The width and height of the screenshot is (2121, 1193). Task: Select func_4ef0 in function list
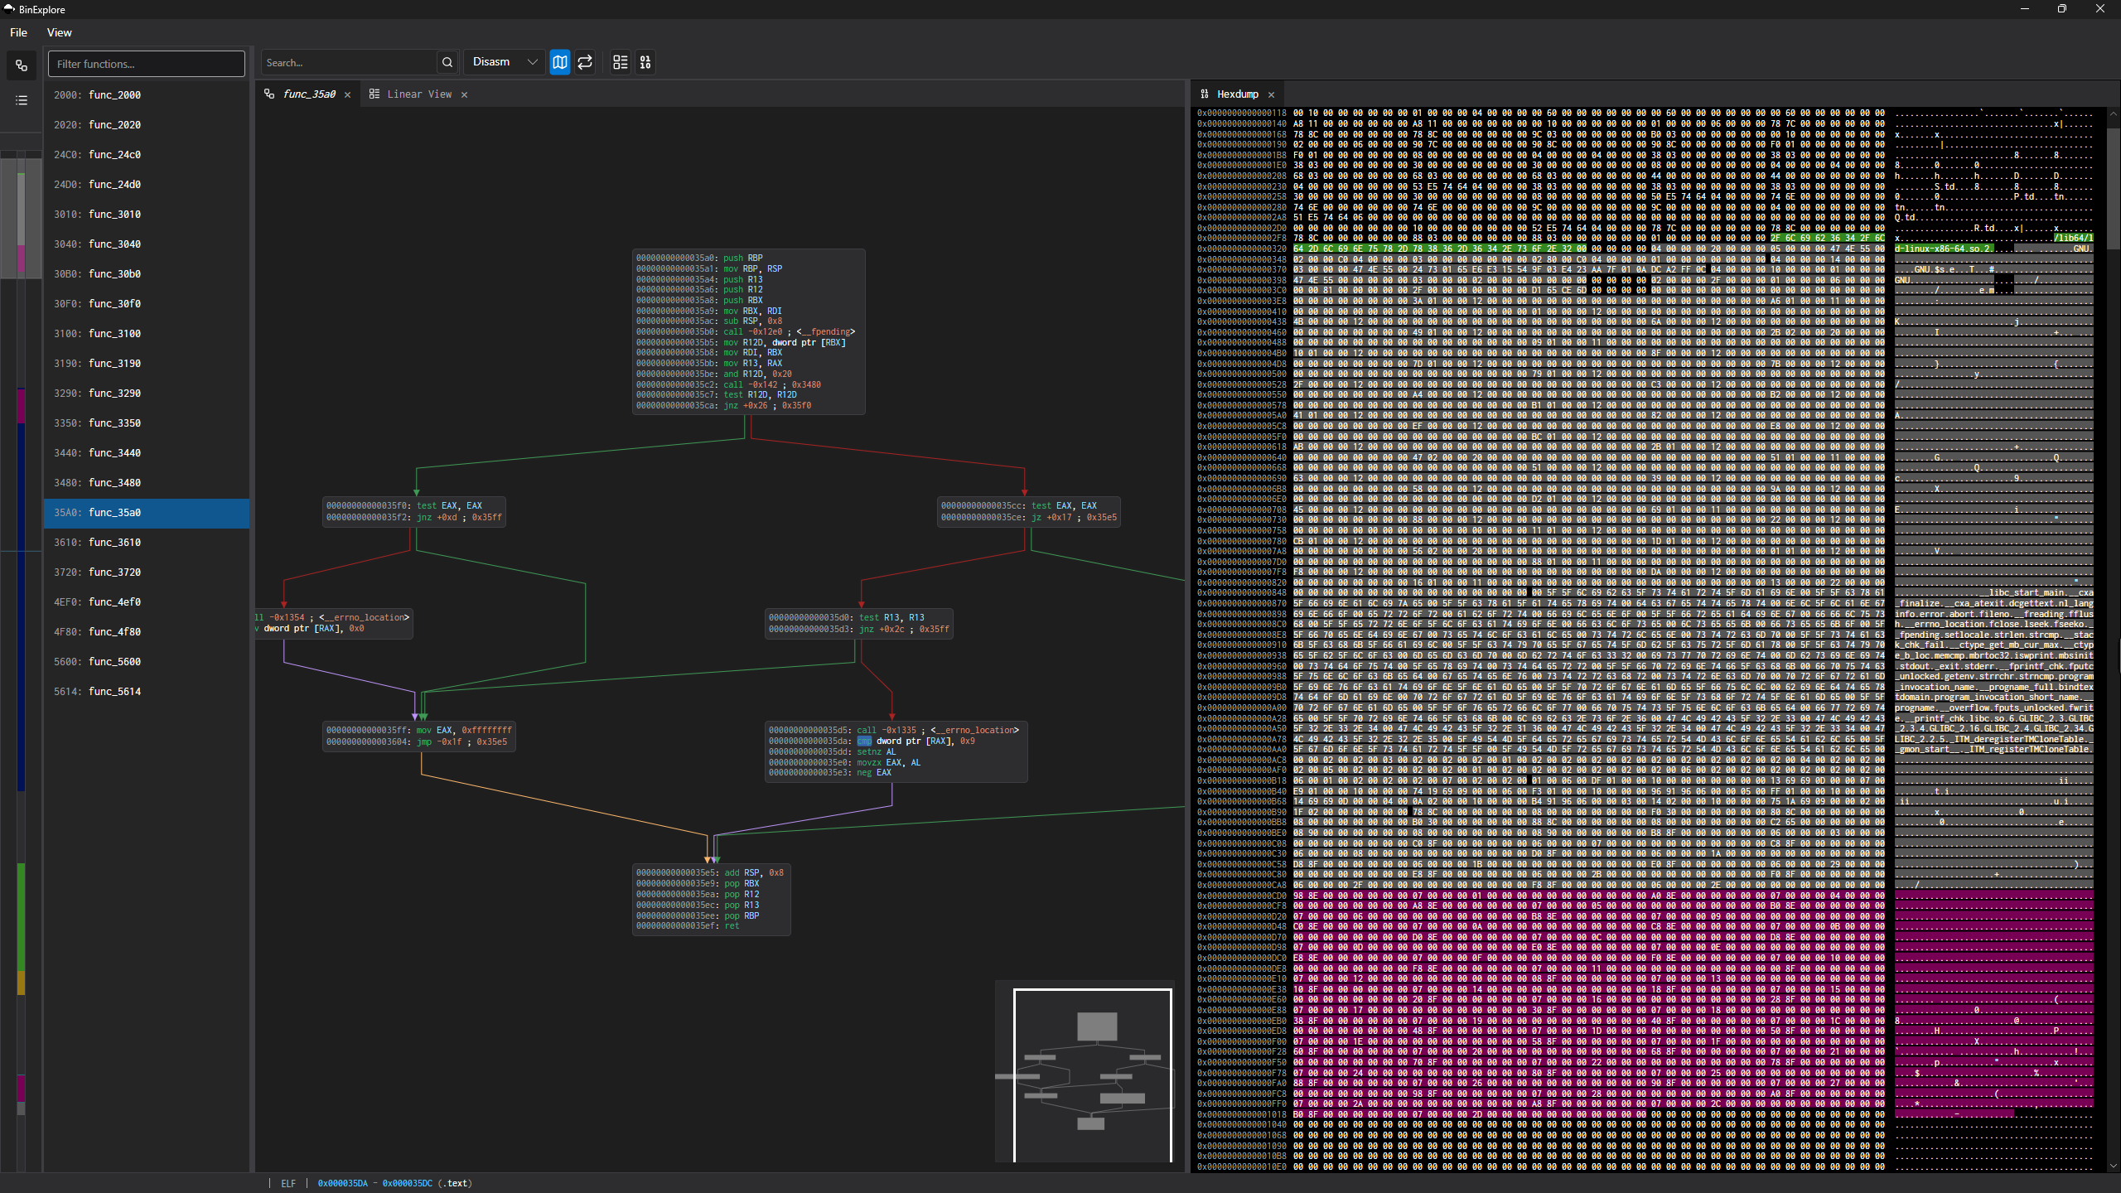click(147, 602)
